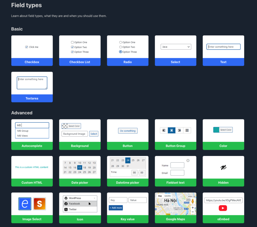The image size is (257, 227).
Task: Select day 17 on the Date picker
Action: pyautogui.click(x=80, y=167)
